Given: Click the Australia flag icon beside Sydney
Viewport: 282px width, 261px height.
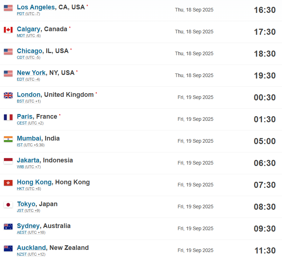Looking at the screenshot, I should click(x=8, y=227).
